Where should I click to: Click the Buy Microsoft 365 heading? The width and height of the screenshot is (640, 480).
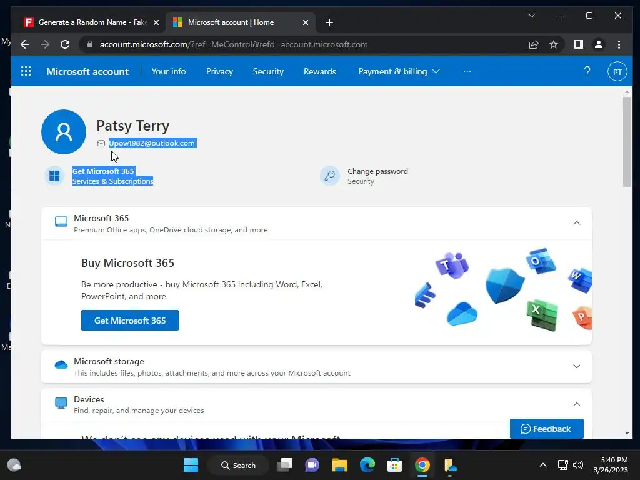coord(127,263)
